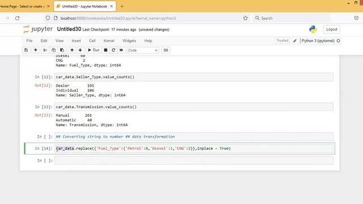
Task: Bookmark this page with star icon
Action: (x=246, y=18)
